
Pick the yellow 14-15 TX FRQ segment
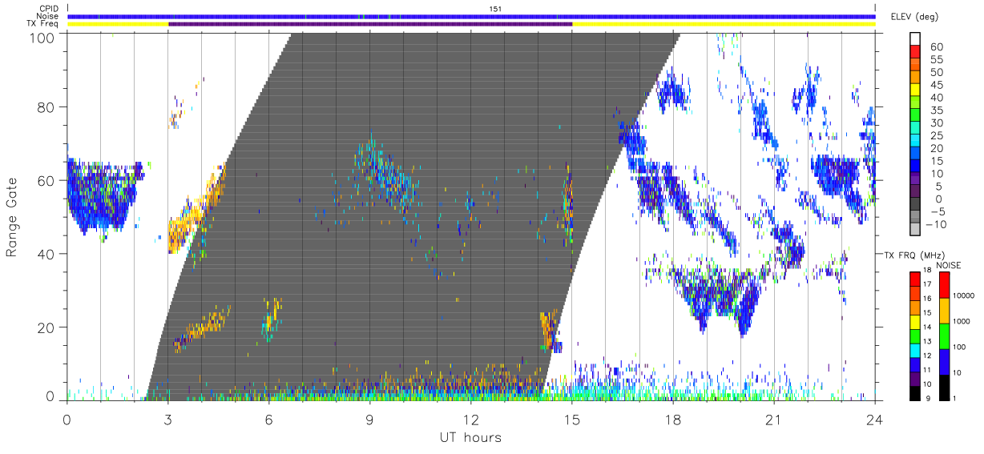pos(914,322)
